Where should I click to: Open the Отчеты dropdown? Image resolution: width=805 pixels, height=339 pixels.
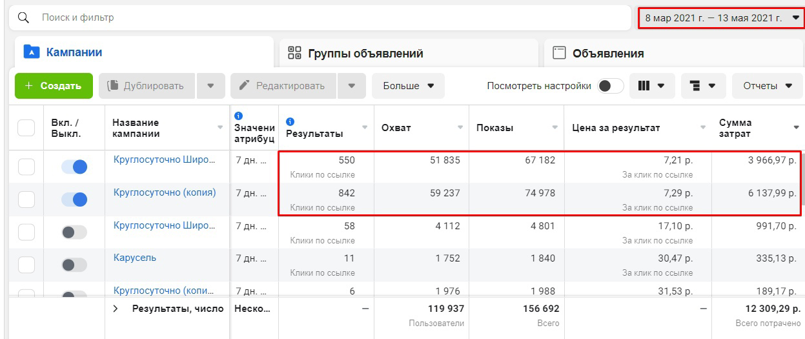pyautogui.click(x=768, y=86)
